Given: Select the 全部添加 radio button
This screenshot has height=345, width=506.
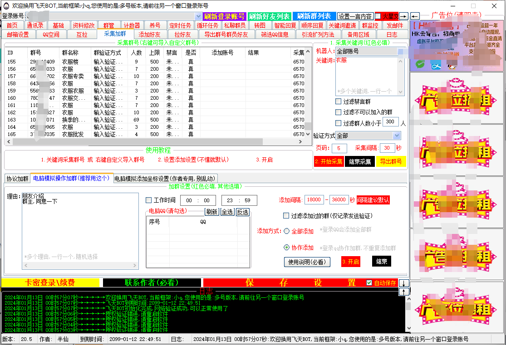Looking at the screenshot, I should point(286,231).
